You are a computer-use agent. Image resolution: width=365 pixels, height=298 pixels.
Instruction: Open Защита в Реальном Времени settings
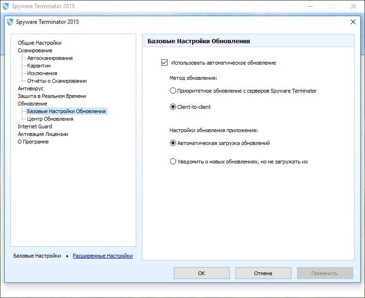(x=52, y=96)
